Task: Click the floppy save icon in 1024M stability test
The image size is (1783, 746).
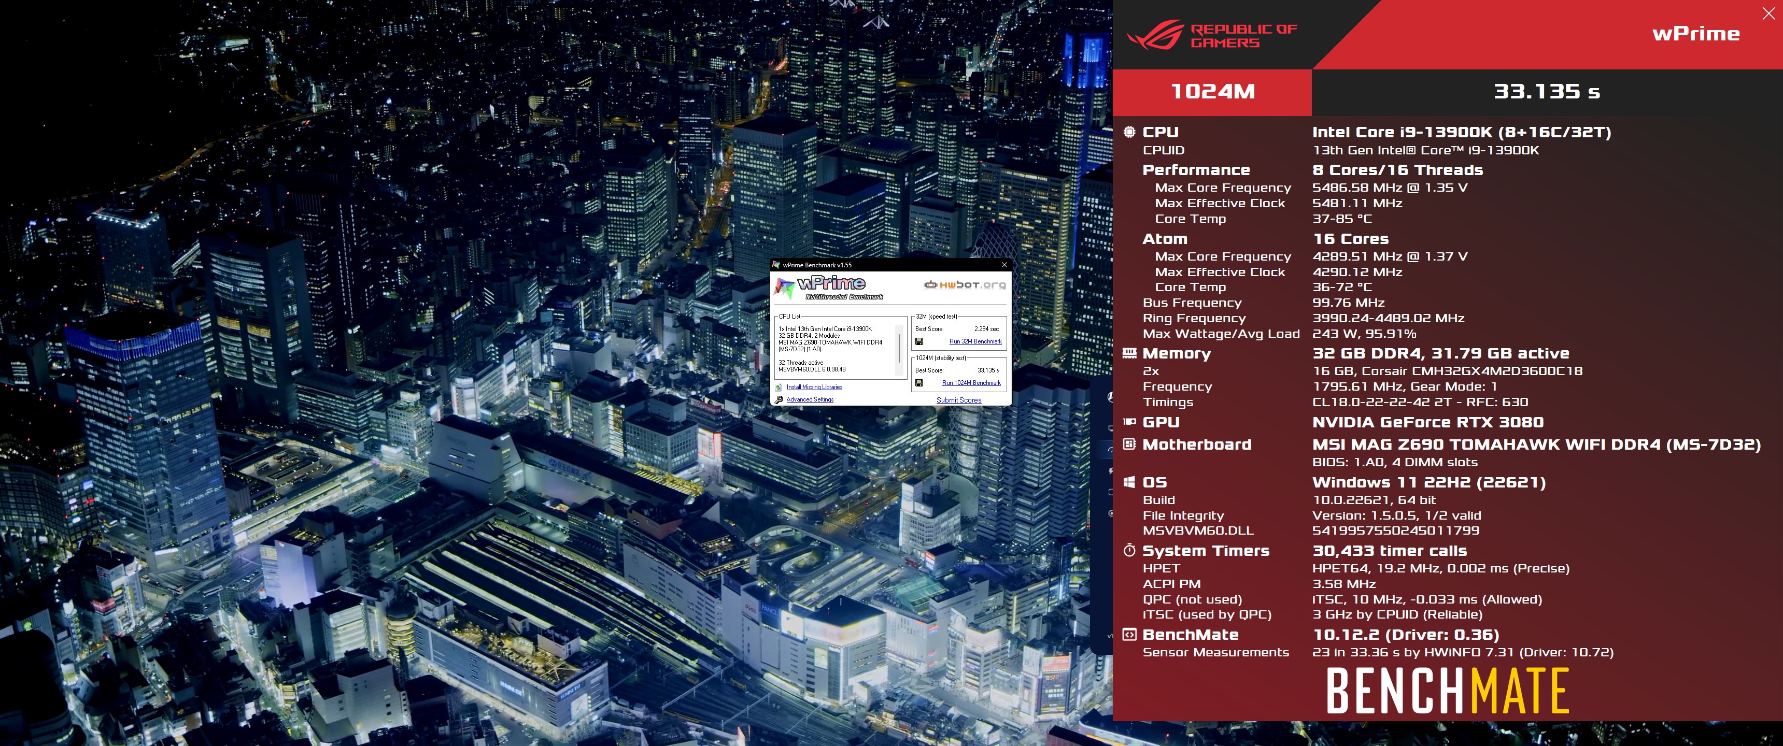Action: (x=918, y=383)
